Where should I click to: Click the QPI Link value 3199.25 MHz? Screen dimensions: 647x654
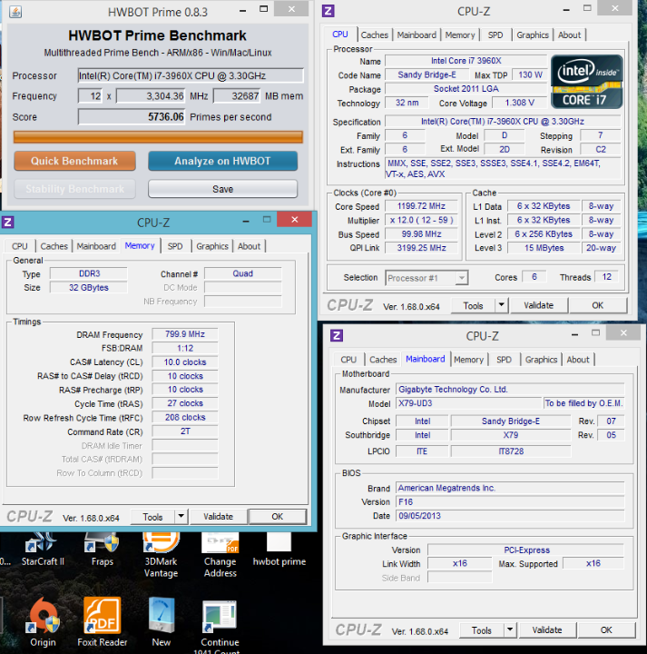421,248
